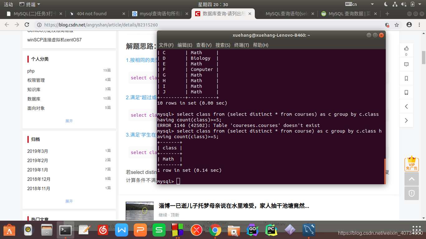Viewport: 426px width, 239px height.
Task: Click the four-colored squares dock icon
Action: tap(178, 230)
